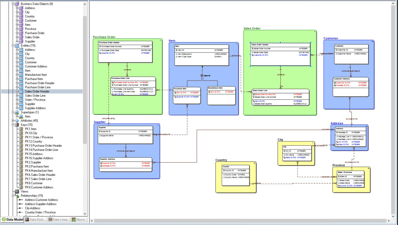
Task: Click the cube icon beside Customer business object
Action: [21, 20]
